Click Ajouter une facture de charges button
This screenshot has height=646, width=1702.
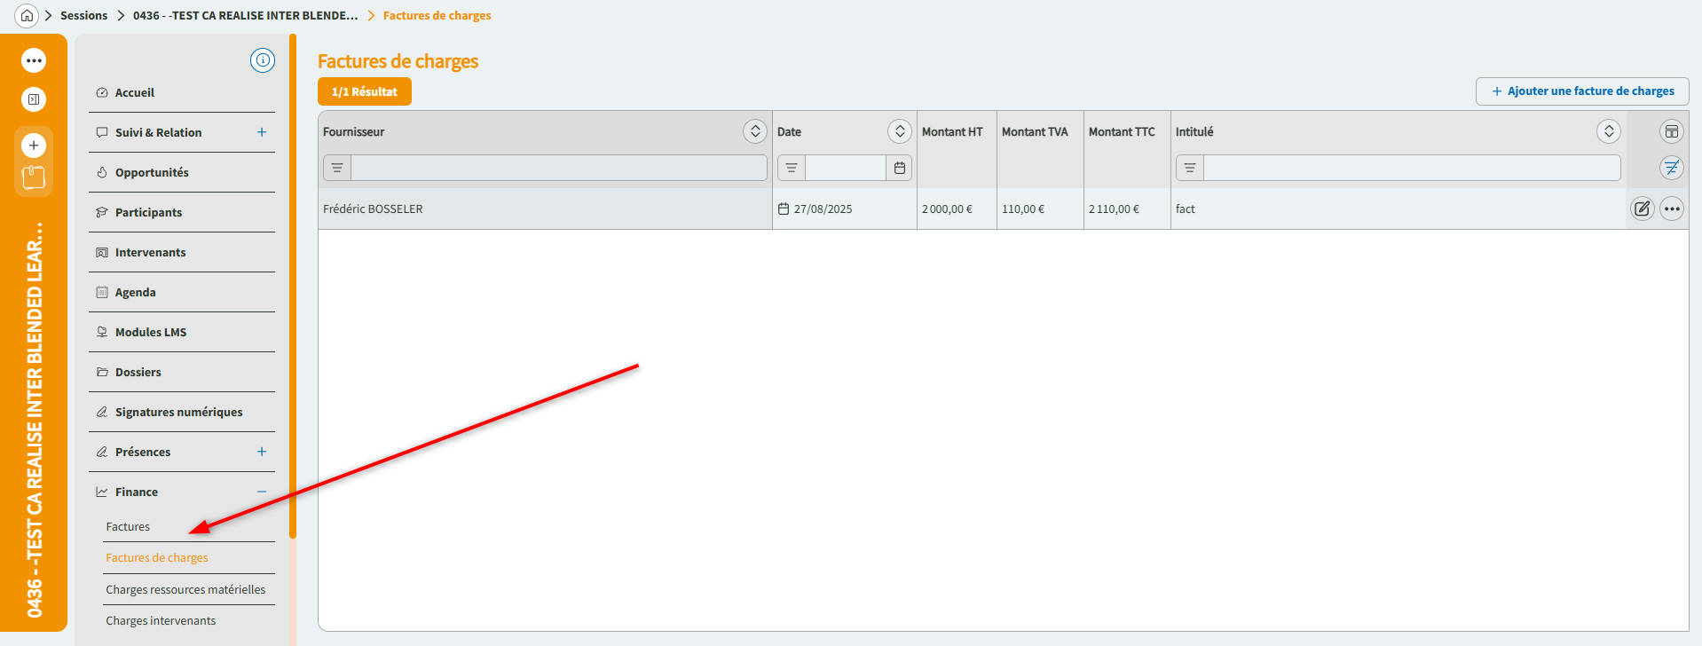click(1581, 91)
